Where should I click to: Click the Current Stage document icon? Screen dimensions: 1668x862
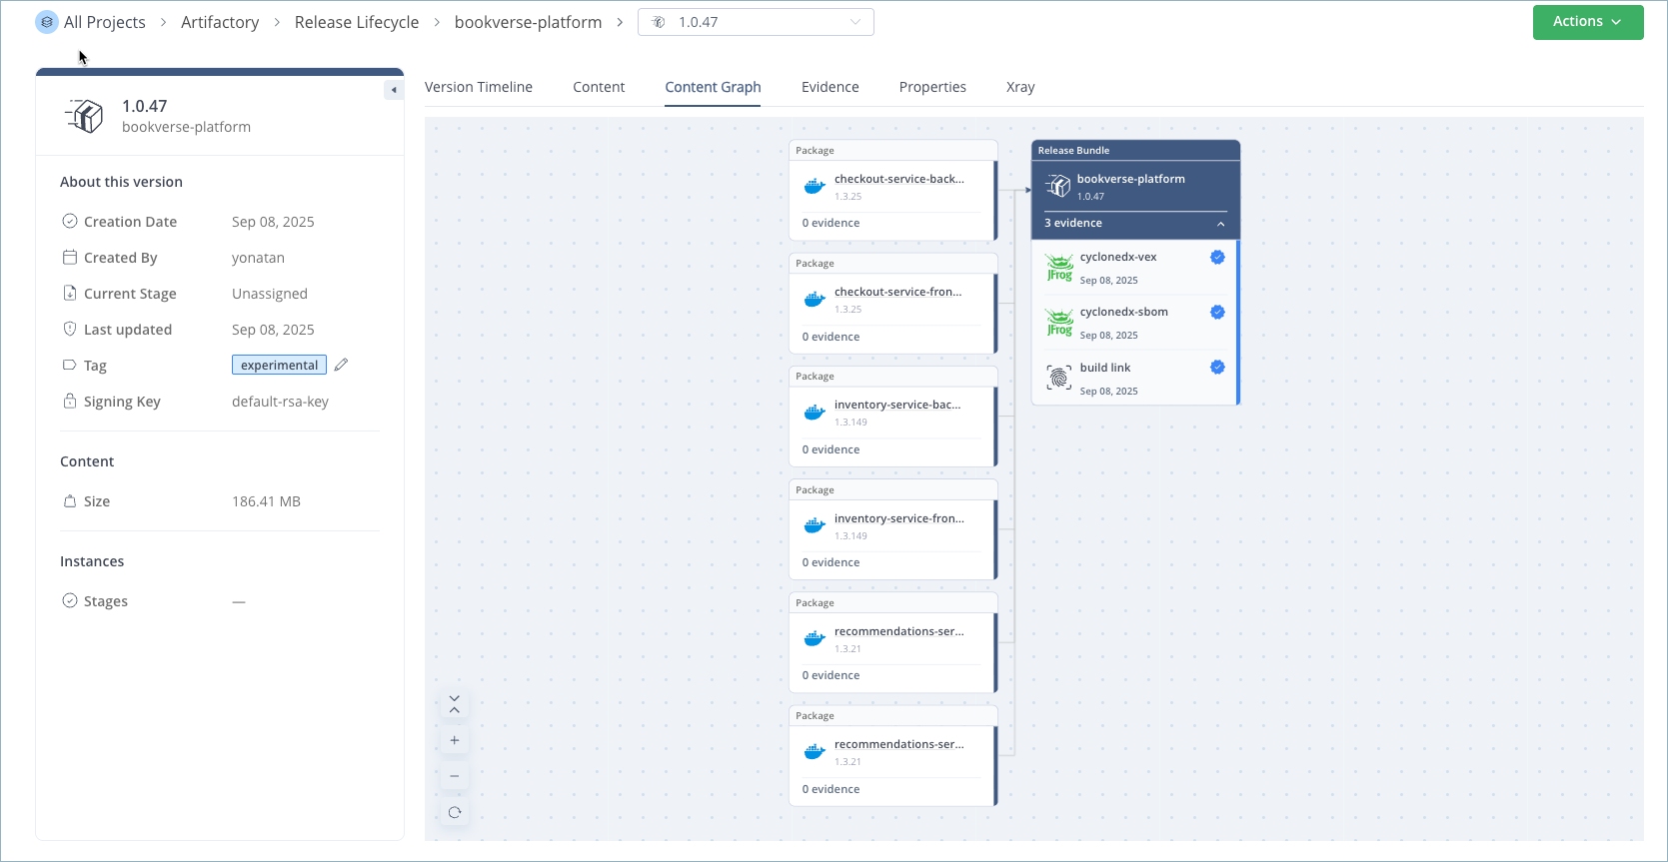tap(70, 293)
